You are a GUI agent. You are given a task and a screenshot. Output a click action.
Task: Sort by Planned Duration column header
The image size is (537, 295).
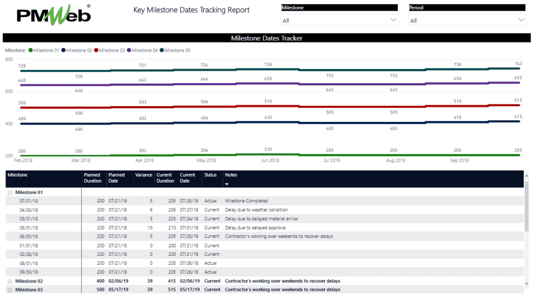pyautogui.click(x=93, y=178)
